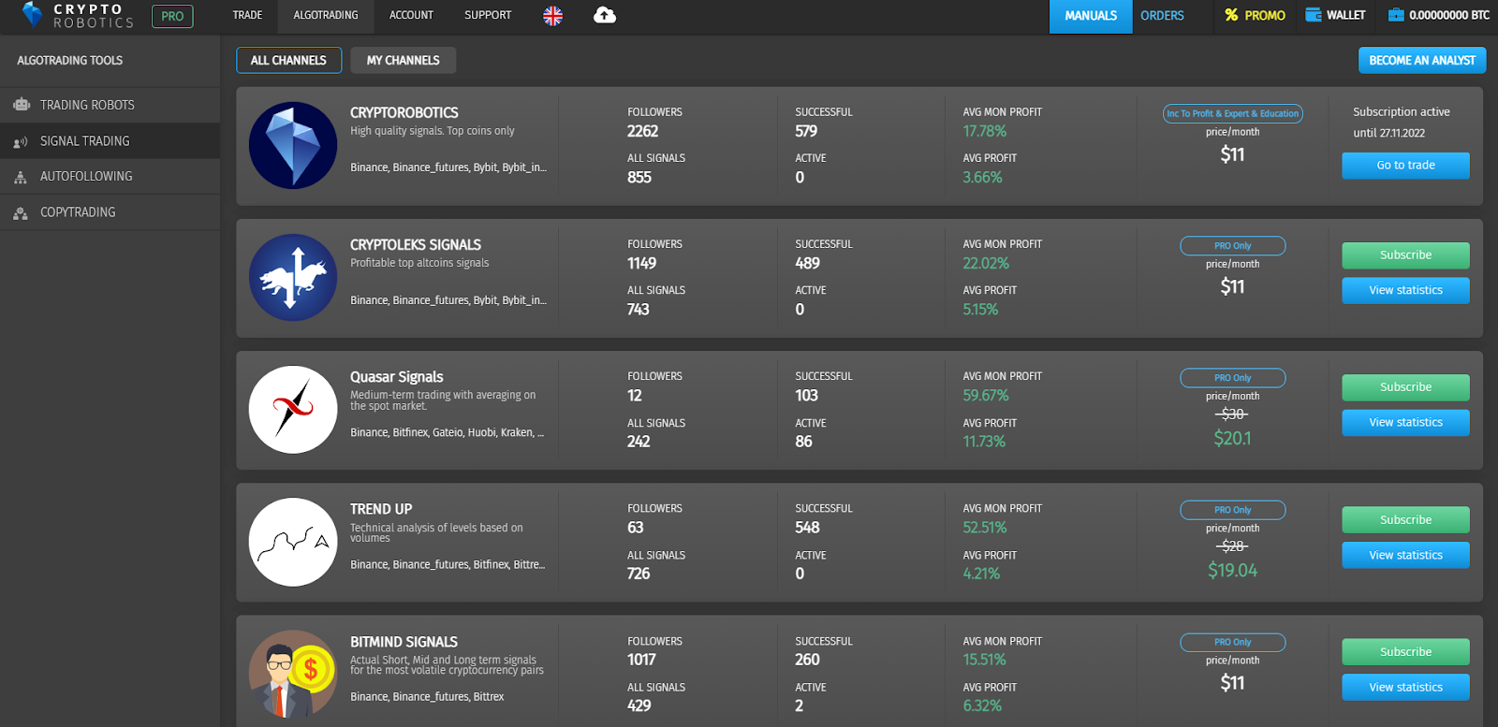Select the My Channels tab

tap(403, 60)
